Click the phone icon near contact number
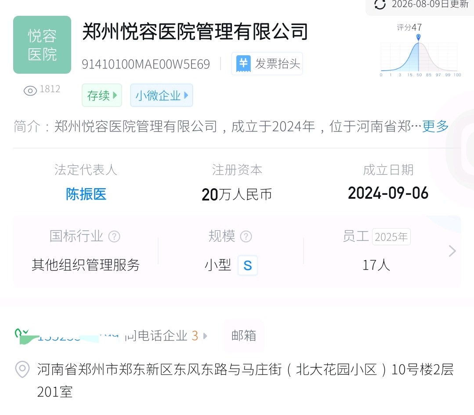The image size is (474, 415). tap(22, 333)
